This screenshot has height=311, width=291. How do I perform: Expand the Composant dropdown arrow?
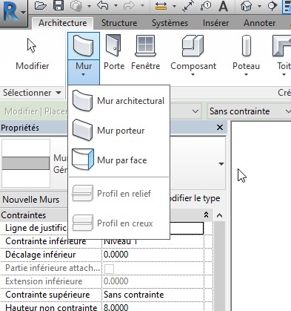tap(193, 74)
